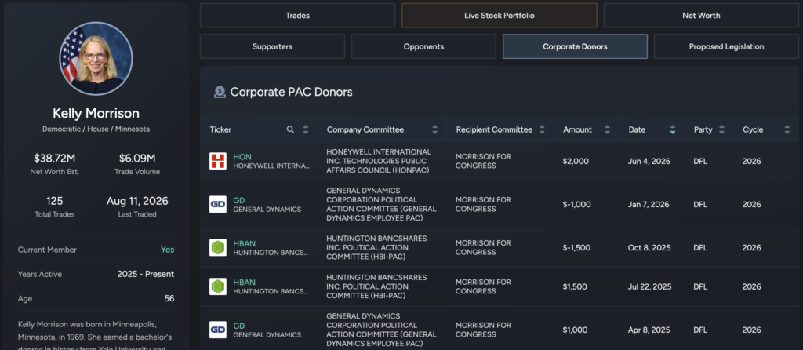Image resolution: width=803 pixels, height=350 pixels.
Task: Open the HON ticker link
Action: pos(242,156)
